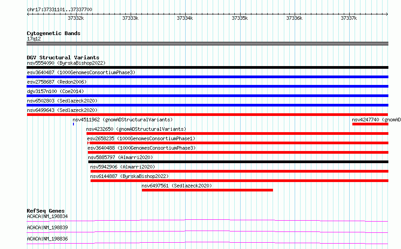Click the 37332k ruler tick label
This screenshot has height=249, width=401.
[x=76, y=18]
